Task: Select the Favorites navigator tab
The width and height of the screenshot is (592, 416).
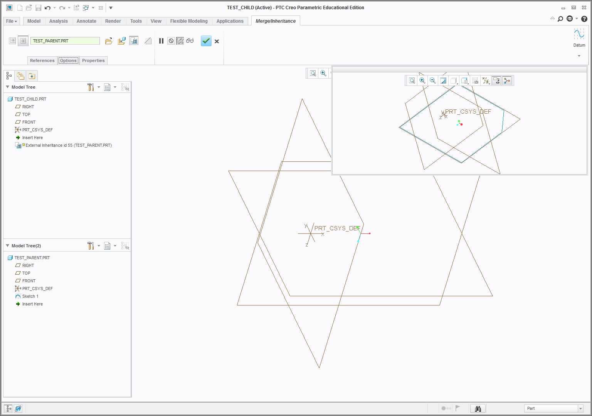Action: click(32, 76)
